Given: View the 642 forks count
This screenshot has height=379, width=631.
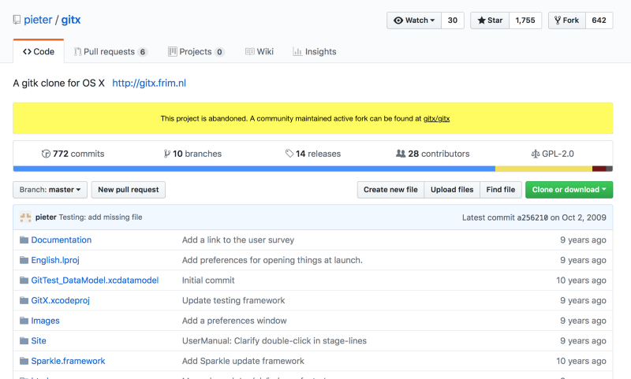Looking at the screenshot, I should (599, 20).
